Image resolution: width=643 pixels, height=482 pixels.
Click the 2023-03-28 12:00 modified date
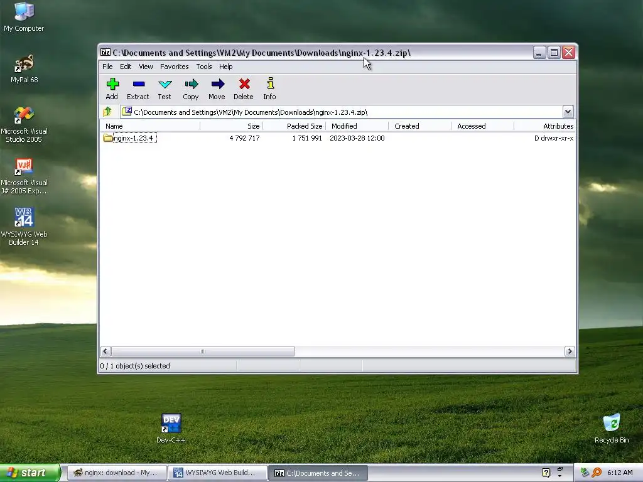tap(357, 138)
